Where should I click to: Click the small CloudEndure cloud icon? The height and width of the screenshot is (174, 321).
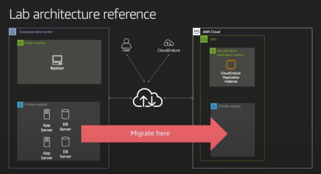pyautogui.click(x=169, y=43)
